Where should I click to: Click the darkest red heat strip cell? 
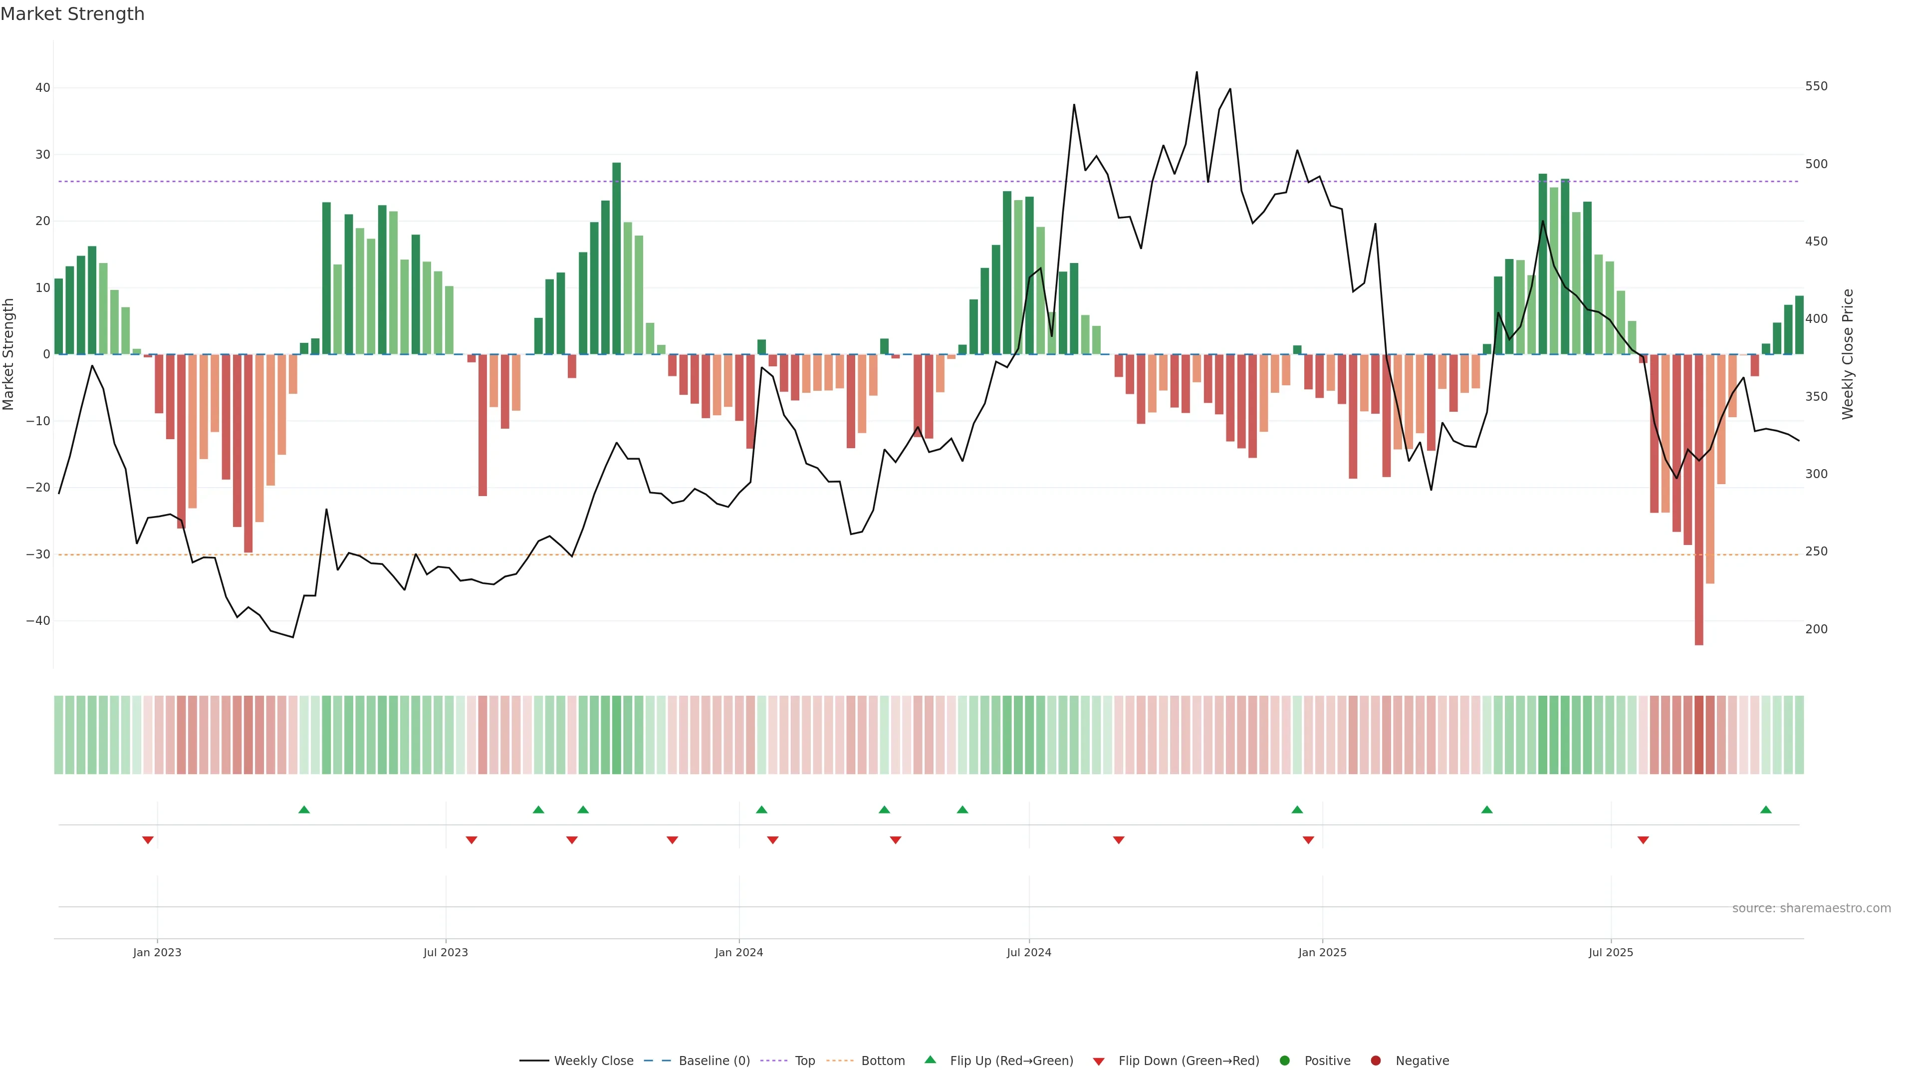pos(1699,735)
